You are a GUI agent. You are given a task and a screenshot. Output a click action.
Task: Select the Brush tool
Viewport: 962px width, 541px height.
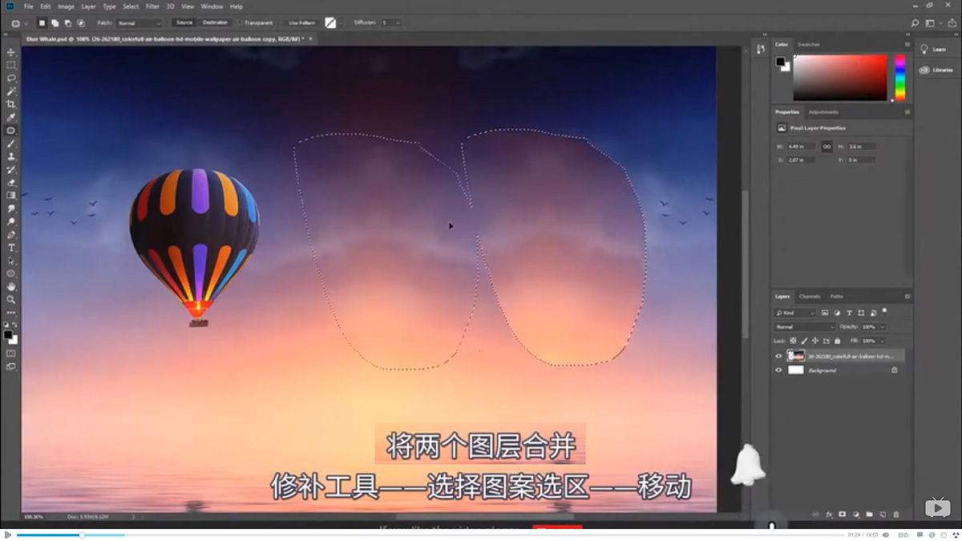pyautogui.click(x=11, y=145)
